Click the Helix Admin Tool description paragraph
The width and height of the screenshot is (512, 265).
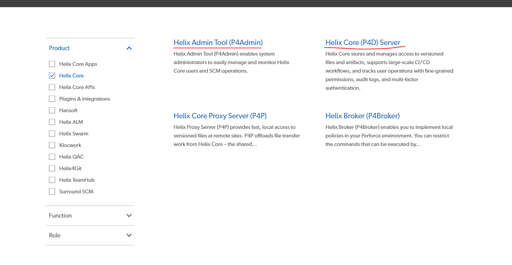pos(231,62)
